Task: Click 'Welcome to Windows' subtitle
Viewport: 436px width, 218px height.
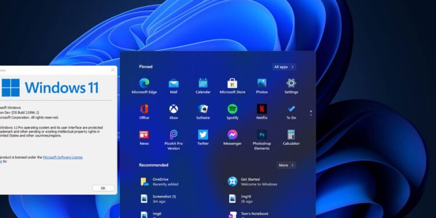Action: coord(259,184)
